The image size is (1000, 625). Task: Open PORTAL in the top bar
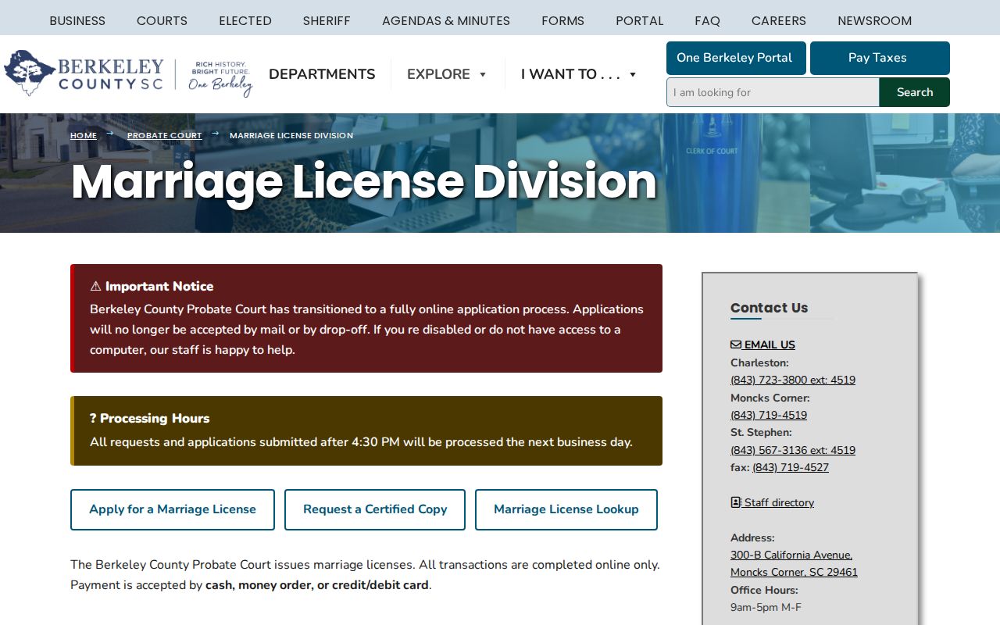[639, 21]
